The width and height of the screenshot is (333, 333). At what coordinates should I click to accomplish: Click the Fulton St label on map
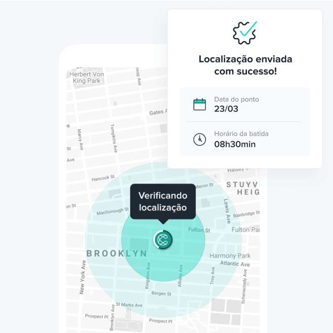199,230
